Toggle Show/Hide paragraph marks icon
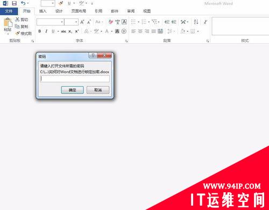This screenshot has height=210, width=269. 206,22
